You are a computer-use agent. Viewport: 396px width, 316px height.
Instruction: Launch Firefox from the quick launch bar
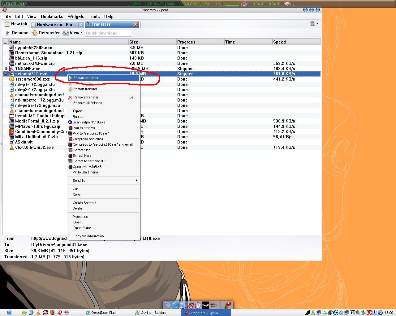pyautogui.click(x=52, y=313)
